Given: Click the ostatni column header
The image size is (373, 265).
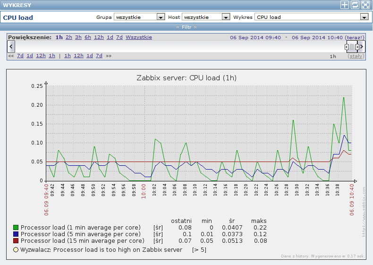Looking at the screenshot, I should pyautogui.click(x=181, y=221).
